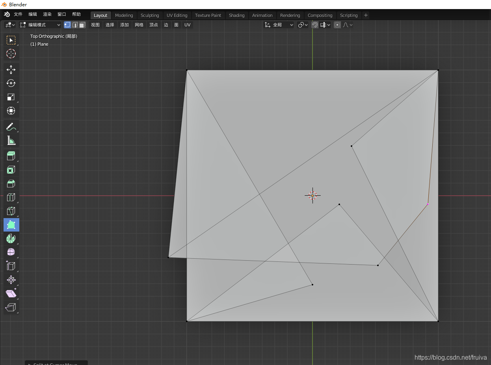Activate the Edge Slide tool
The width and height of the screenshot is (491, 365).
(11, 266)
